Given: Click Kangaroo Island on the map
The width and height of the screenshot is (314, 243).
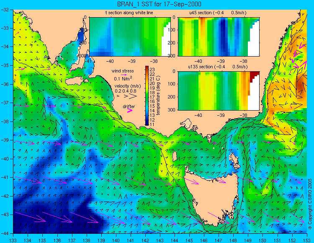Looking at the screenshot, I should pos(77,81).
